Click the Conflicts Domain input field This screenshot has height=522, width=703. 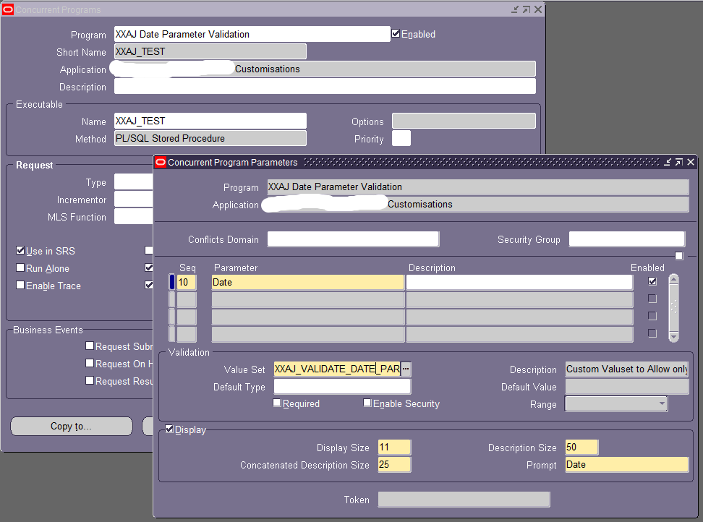354,239
